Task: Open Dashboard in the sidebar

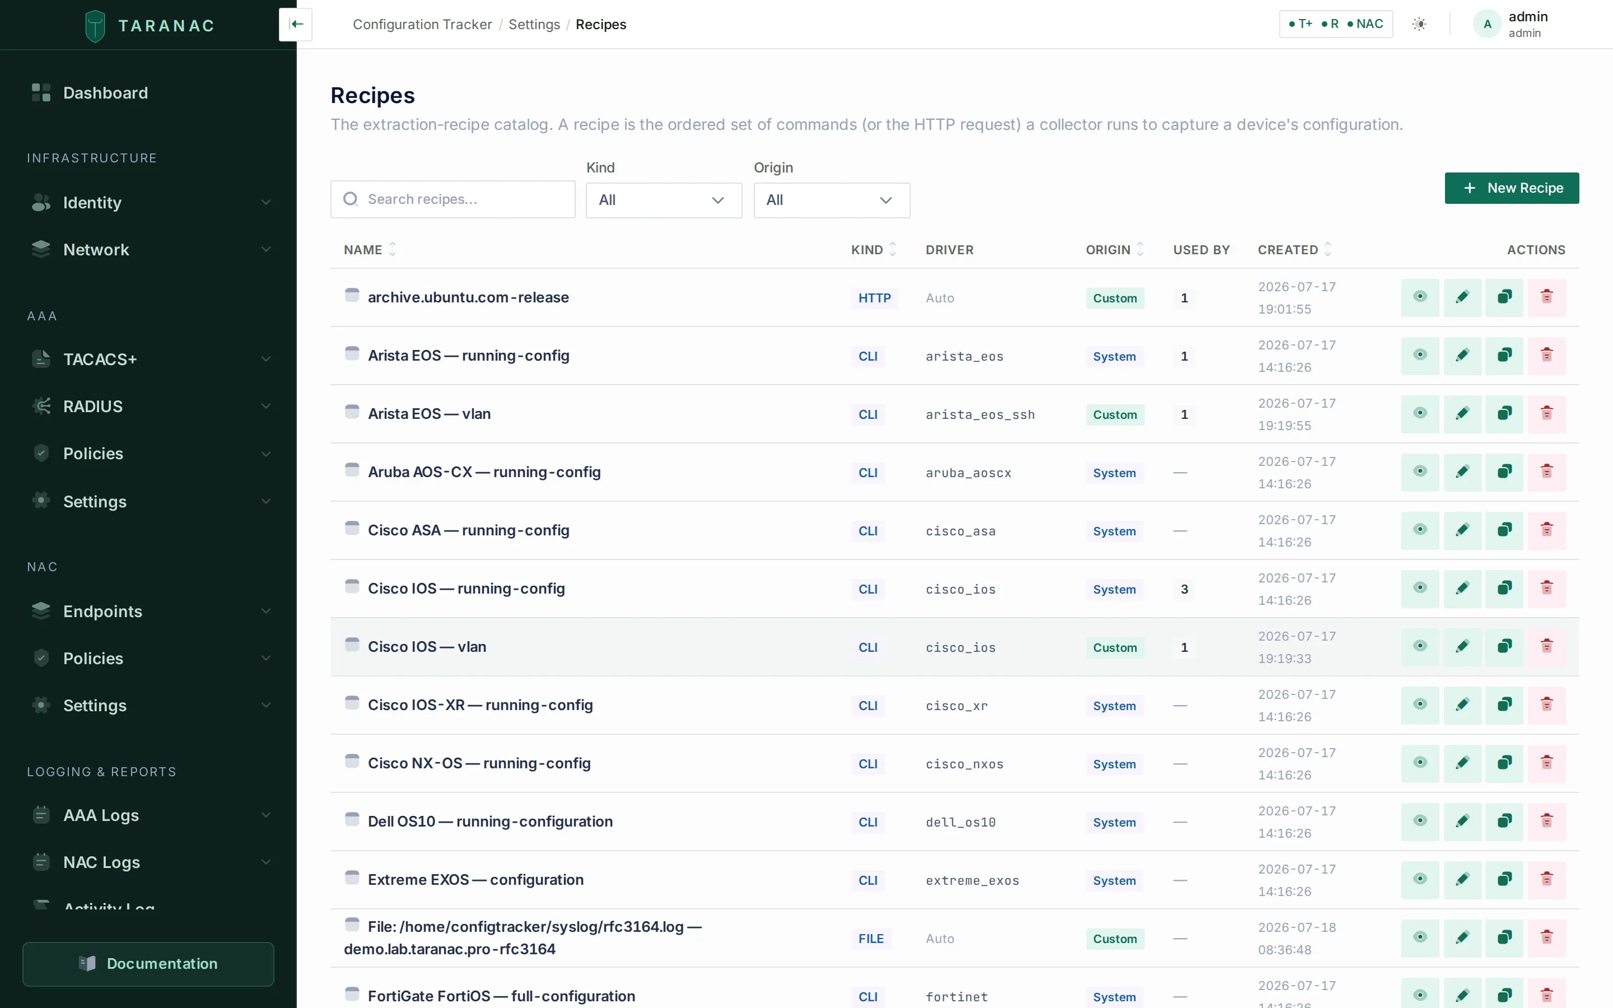Action: (x=151, y=92)
